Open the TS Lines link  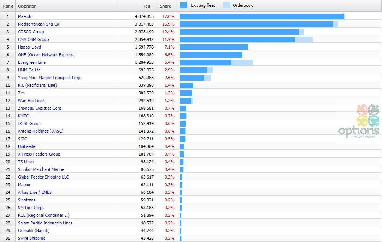pos(26,162)
